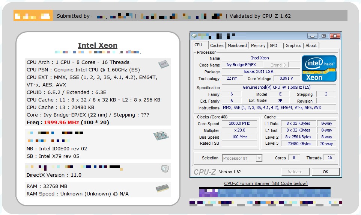This screenshot has height=215, width=361.
Task: Open the Mainboard tab
Action: (x=237, y=45)
